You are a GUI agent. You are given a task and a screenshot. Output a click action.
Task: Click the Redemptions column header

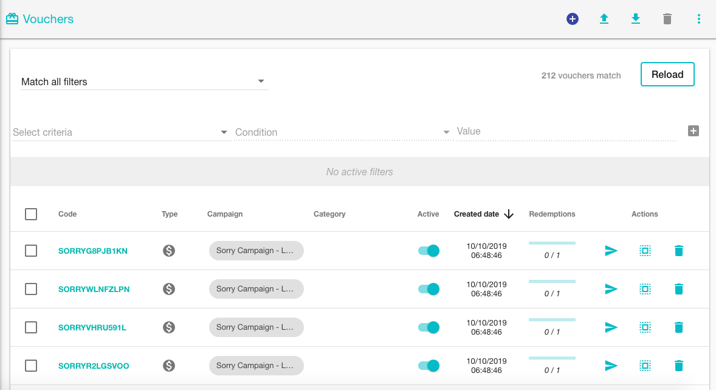[x=552, y=214]
